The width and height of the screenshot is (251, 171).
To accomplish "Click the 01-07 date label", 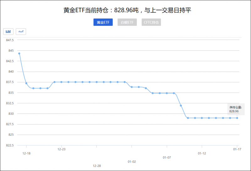I will (167, 157).
